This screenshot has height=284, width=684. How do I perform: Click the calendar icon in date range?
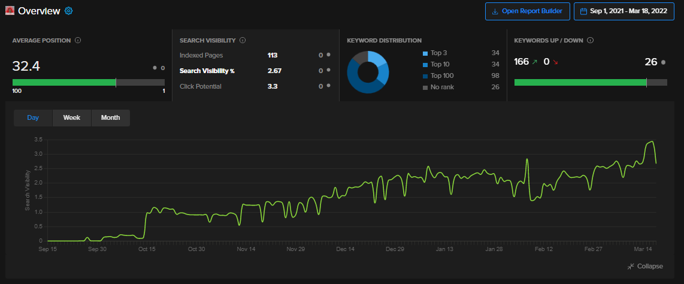(583, 11)
